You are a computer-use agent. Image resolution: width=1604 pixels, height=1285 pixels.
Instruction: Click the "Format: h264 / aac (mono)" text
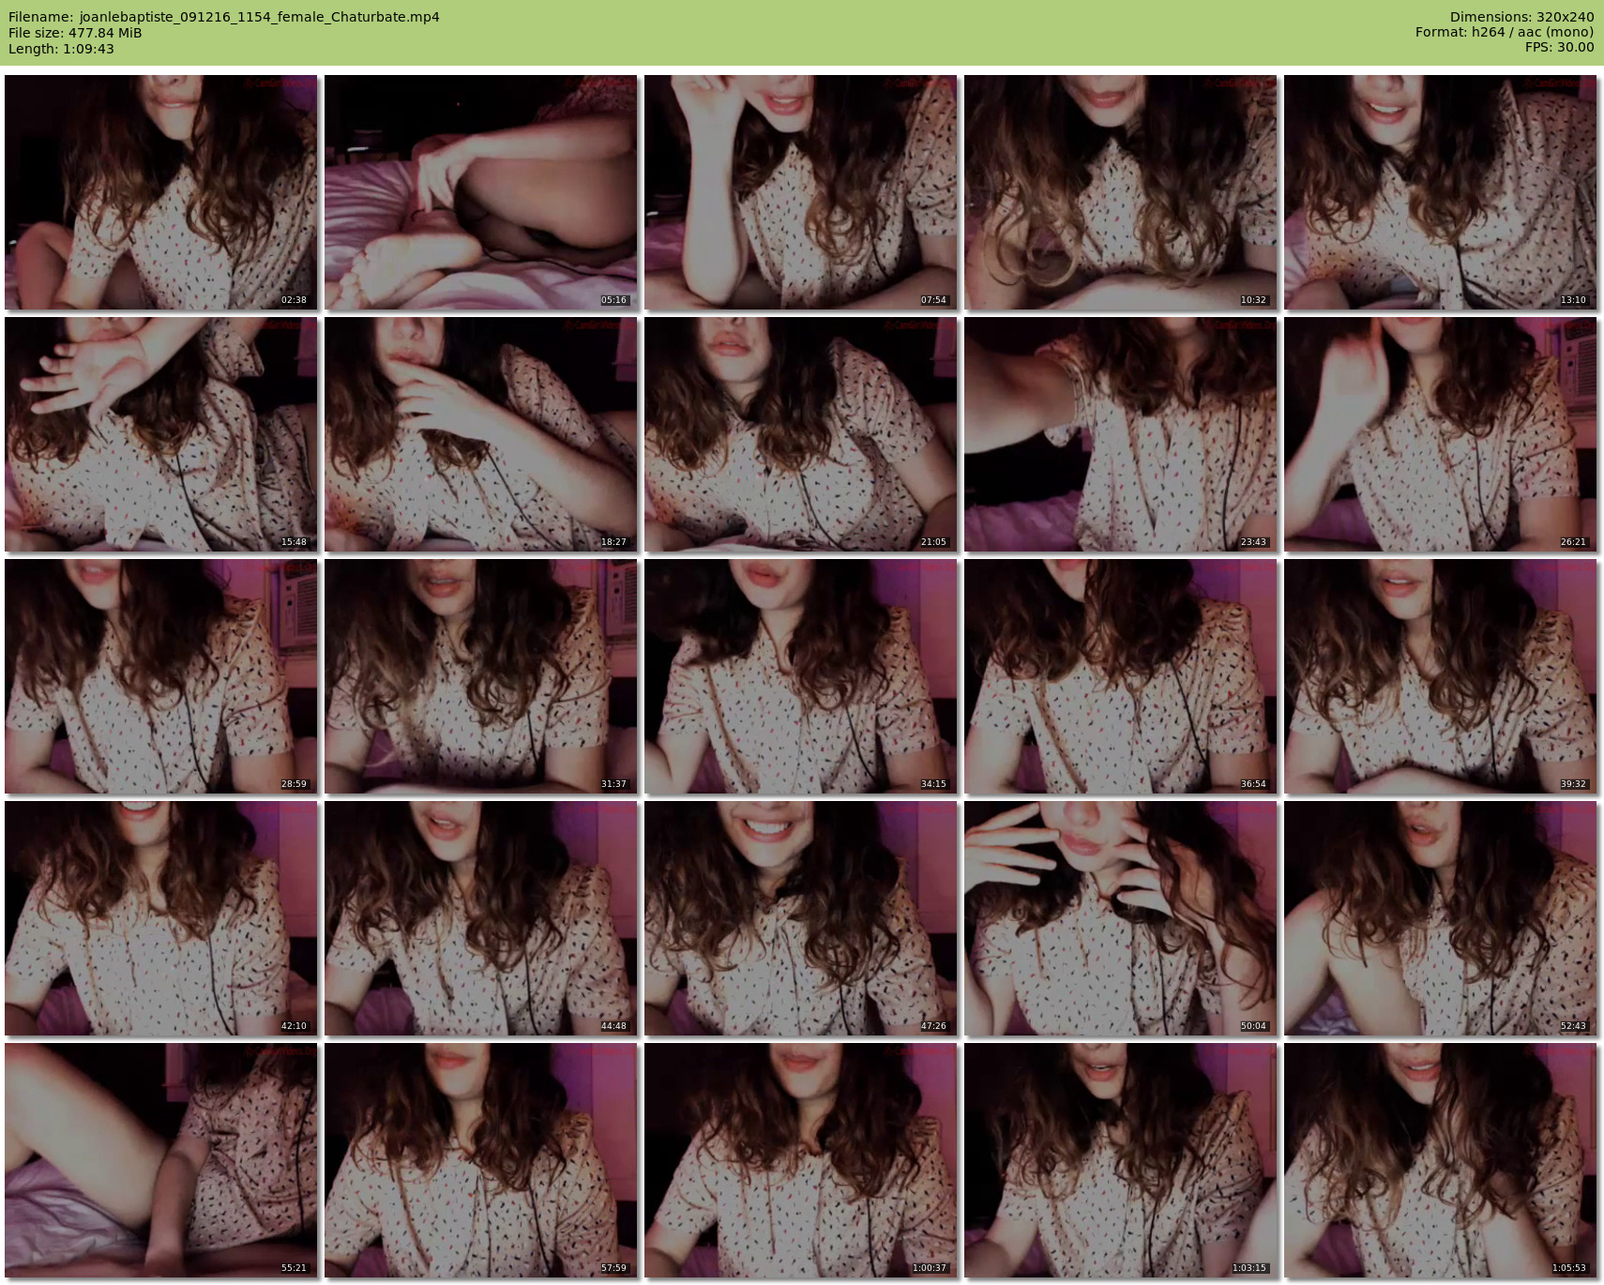[x=1505, y=32]
